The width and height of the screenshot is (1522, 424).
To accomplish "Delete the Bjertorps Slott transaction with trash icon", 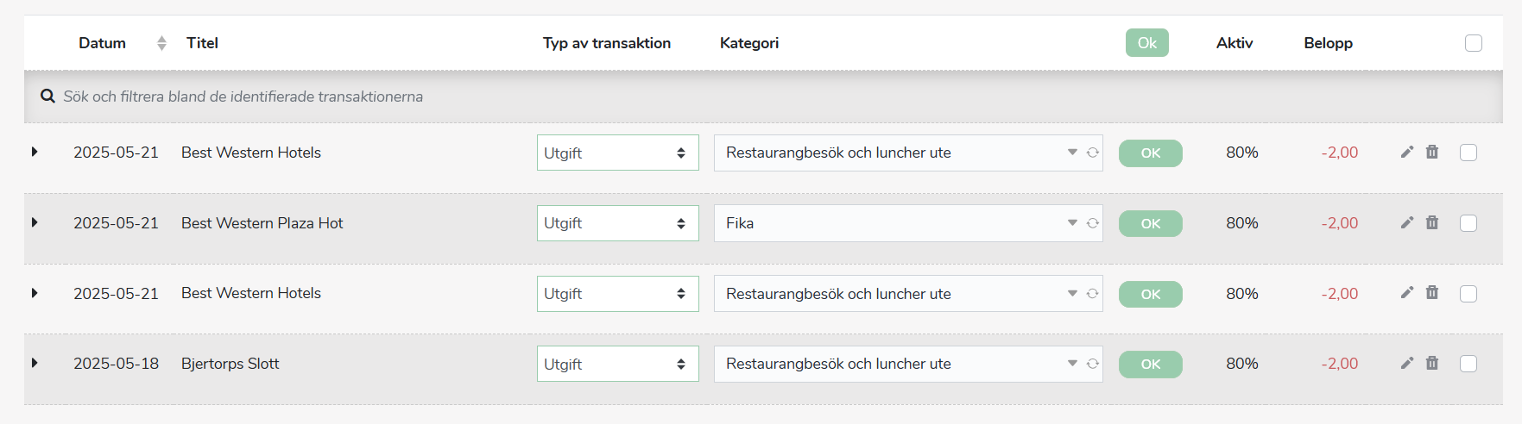I will pyautogui.click(x=1432, y=363).
